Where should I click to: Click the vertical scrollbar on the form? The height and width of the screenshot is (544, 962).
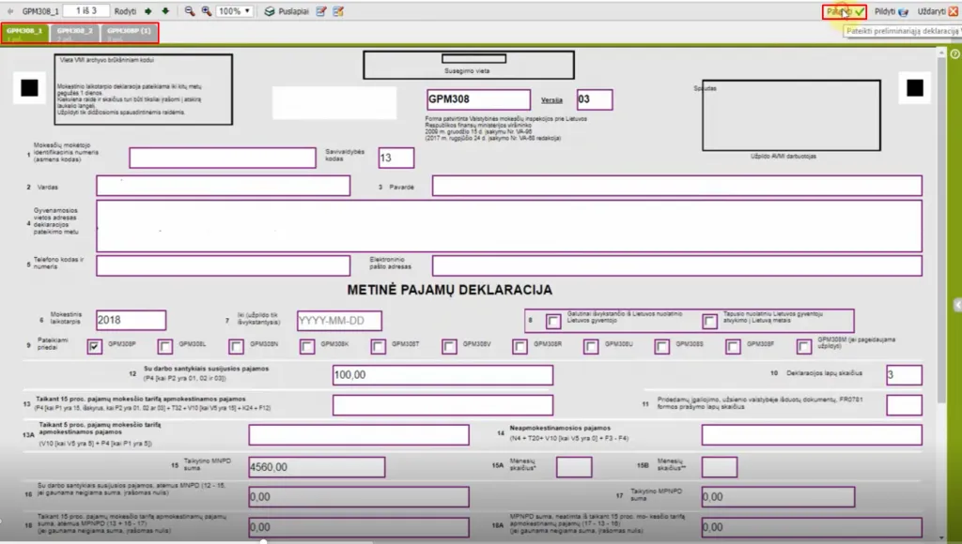[941, 230]
